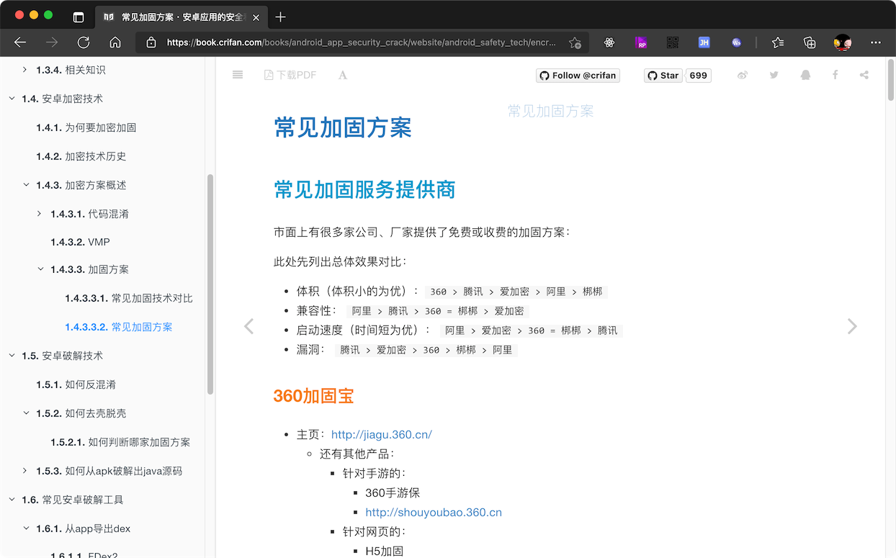Collapse the 1.4.3. 加密方案概述 section
896x558 pixels.
click(26, 185)
